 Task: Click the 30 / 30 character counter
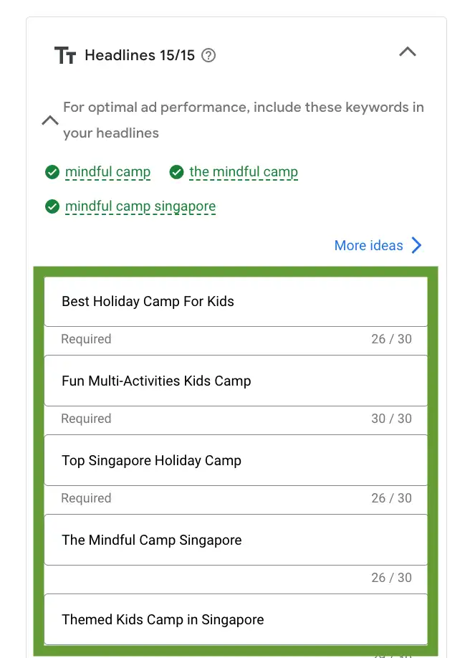(391, 419)
